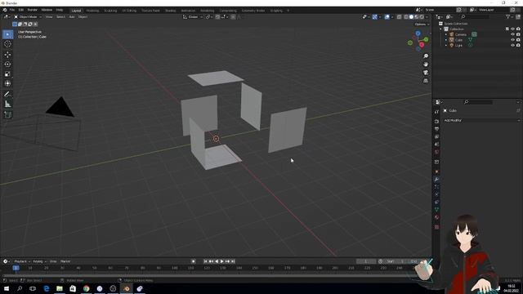The height and width of the screenshot is (294, 523).
Task: Activate the Cursor tool
Action: point(7,44)
